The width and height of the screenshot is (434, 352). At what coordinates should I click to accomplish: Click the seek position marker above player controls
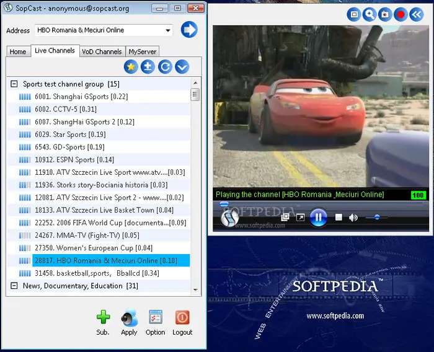[x=224, y=205]
